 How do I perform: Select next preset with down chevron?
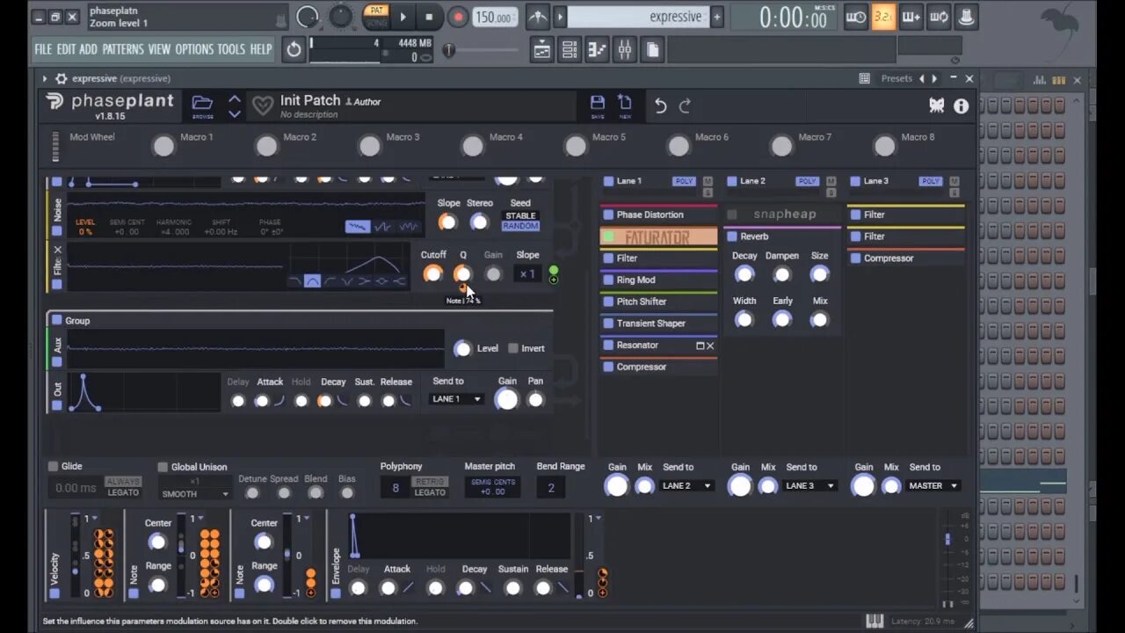(x=235, y=113)
